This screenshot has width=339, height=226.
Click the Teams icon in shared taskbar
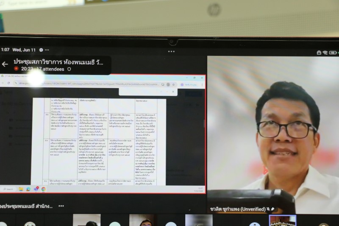pos(36,189)
